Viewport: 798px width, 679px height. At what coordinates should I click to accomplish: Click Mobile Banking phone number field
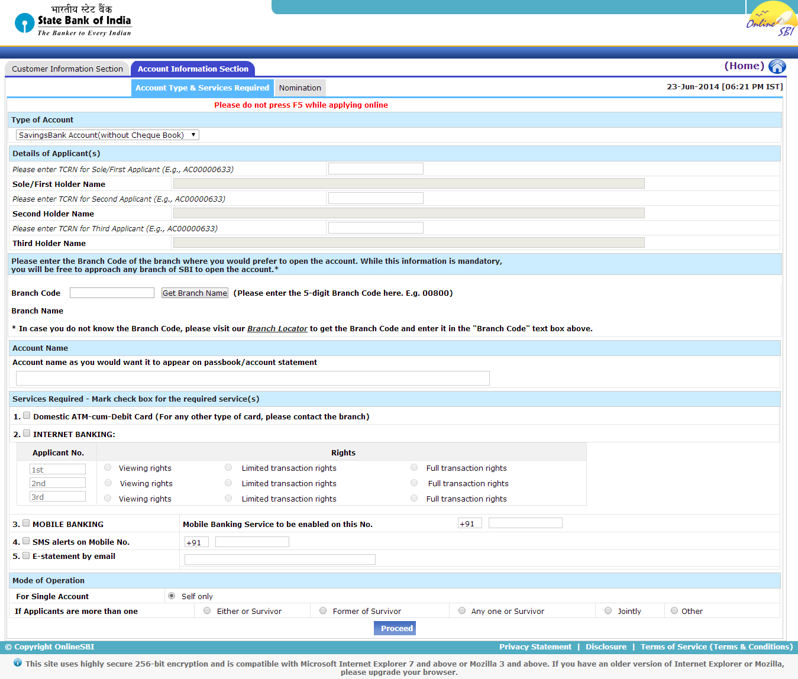click(525, 523)
